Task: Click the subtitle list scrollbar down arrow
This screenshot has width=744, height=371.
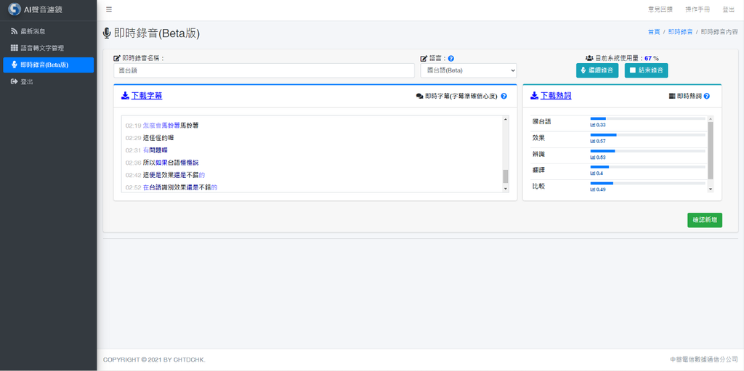Action: 506,189
